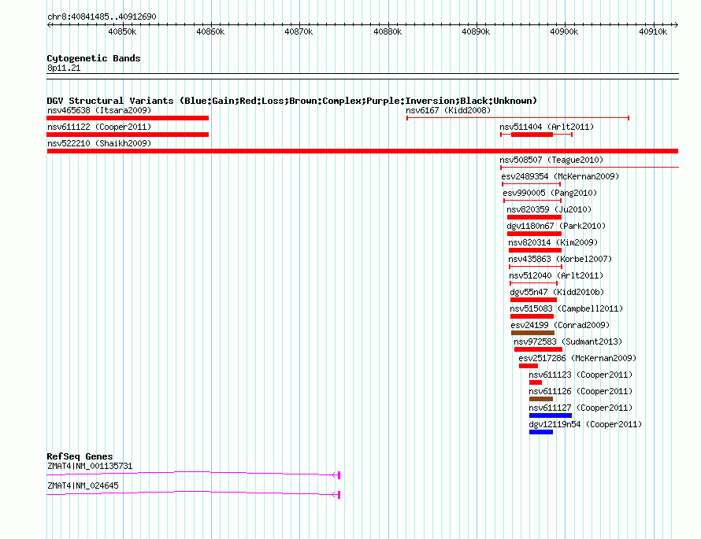This screenshot has height=539, width=701.
Task: Click the 40910k ruler tick label
Action: [x=653, y=31]
